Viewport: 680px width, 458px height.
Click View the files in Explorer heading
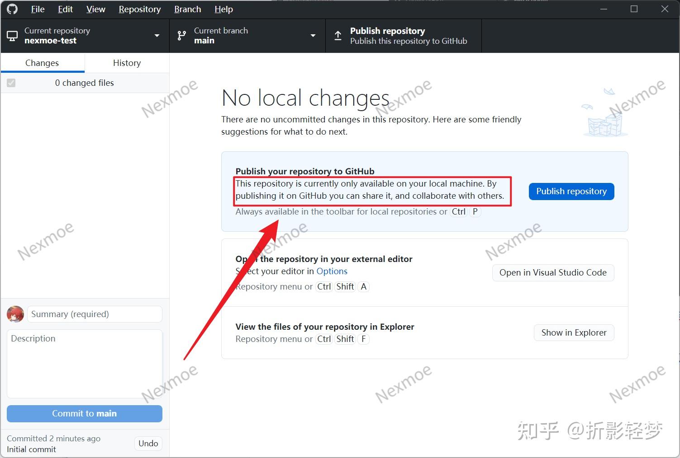point(325,327)
